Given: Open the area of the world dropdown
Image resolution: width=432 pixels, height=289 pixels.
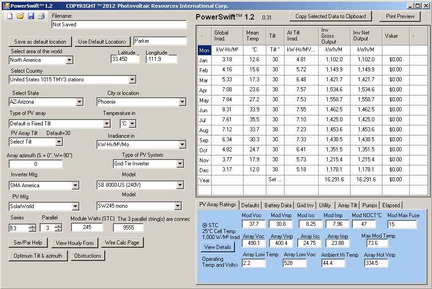Looking at the screenshot, I should [x=70, y=60].
